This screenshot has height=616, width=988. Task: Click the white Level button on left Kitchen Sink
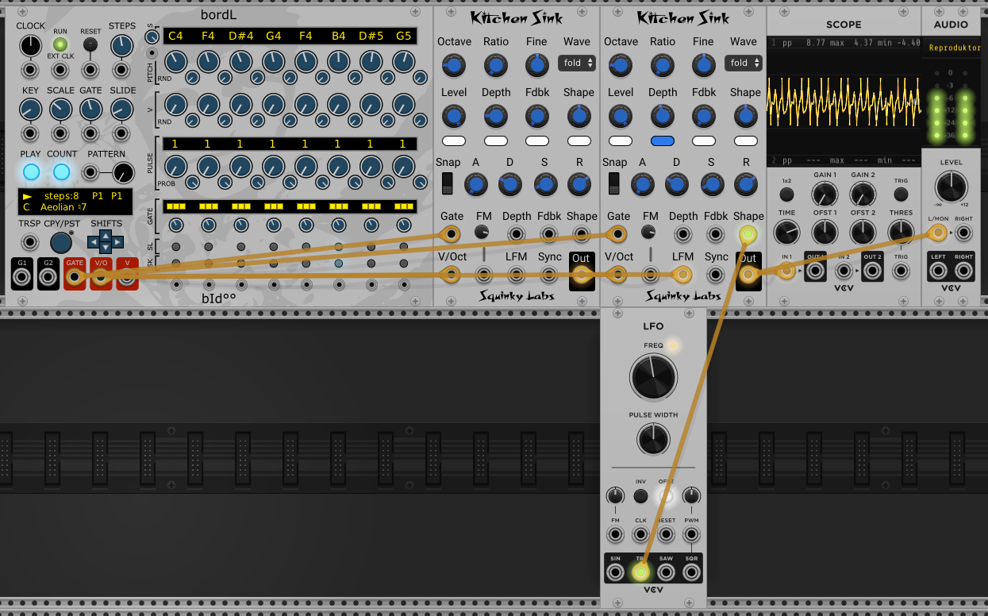point(453,141)
